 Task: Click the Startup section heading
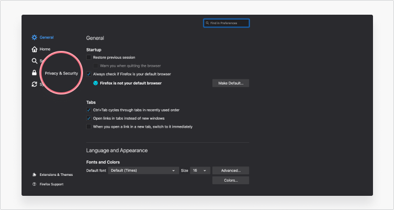tap(94, 50)
